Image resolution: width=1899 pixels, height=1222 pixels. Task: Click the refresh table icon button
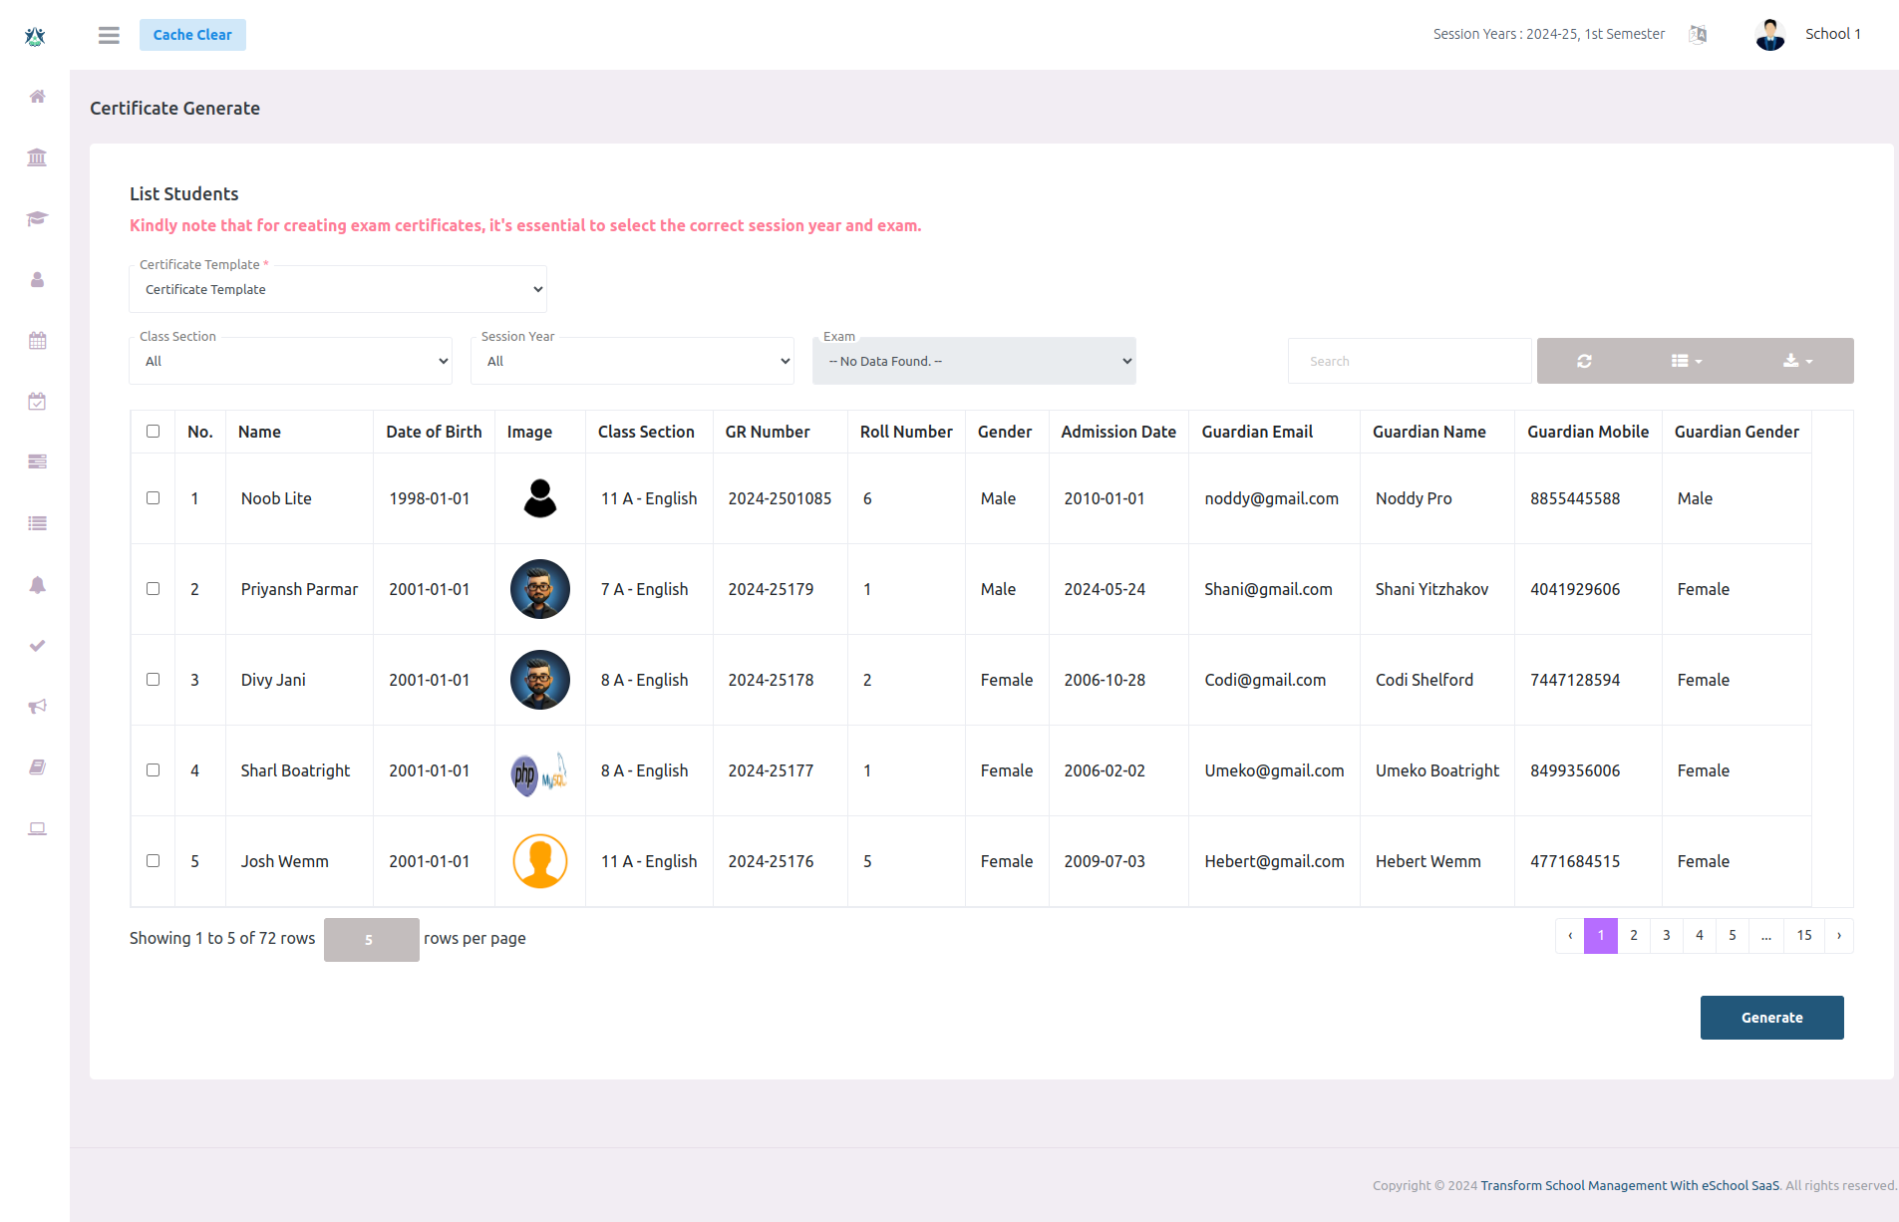pos(1584,361)
